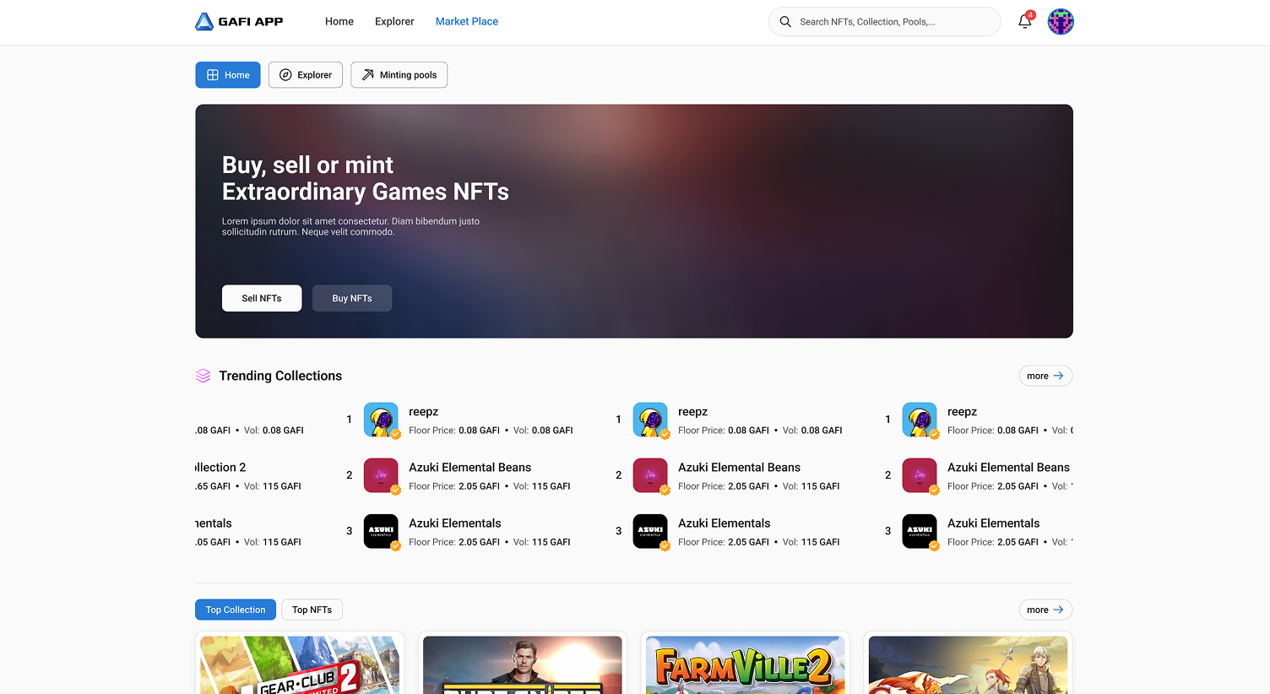The width and height of the screenshot is (1270, 694).
Task: Click the search magnifier icon
Action: click(785, 22)
